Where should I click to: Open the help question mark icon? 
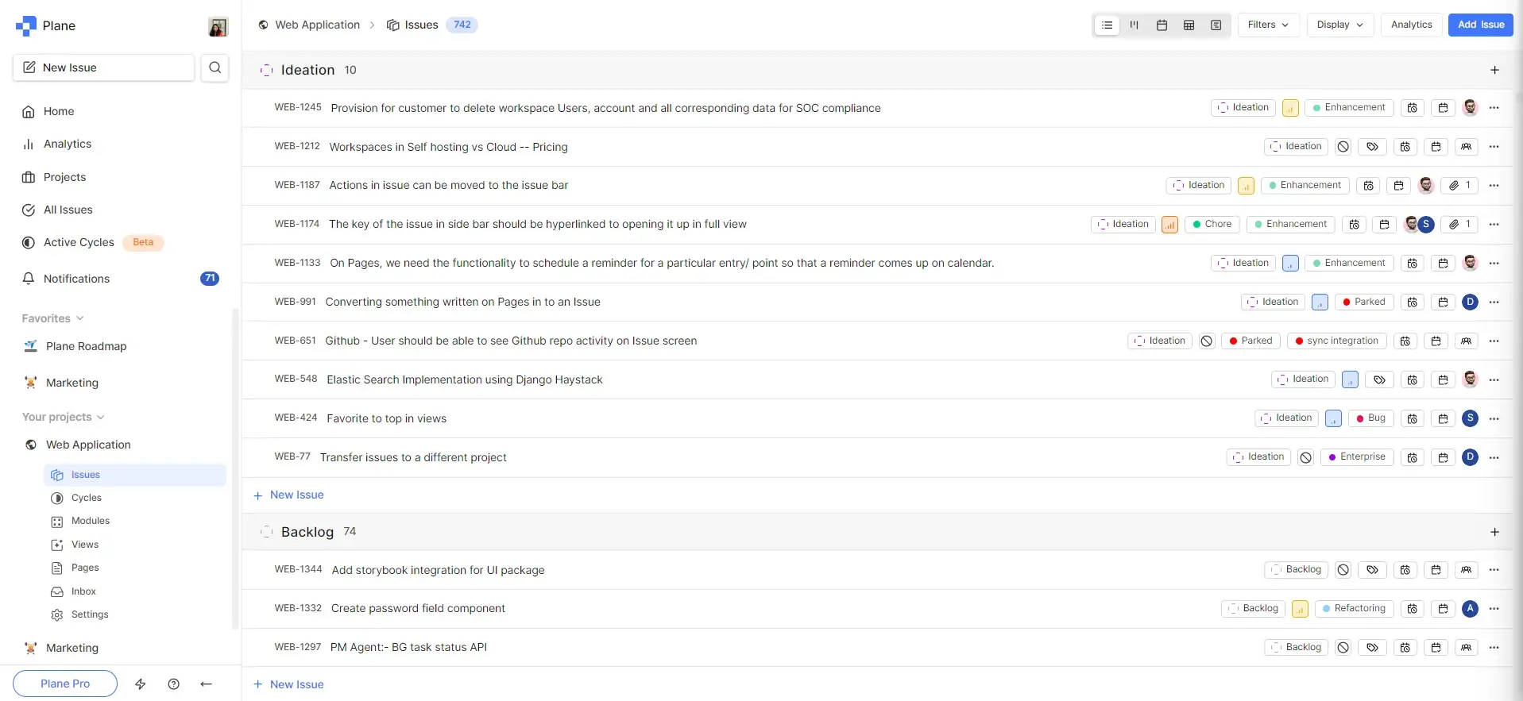(173, 684)
